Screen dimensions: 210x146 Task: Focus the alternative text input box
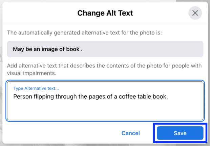[x=105, y=101]
